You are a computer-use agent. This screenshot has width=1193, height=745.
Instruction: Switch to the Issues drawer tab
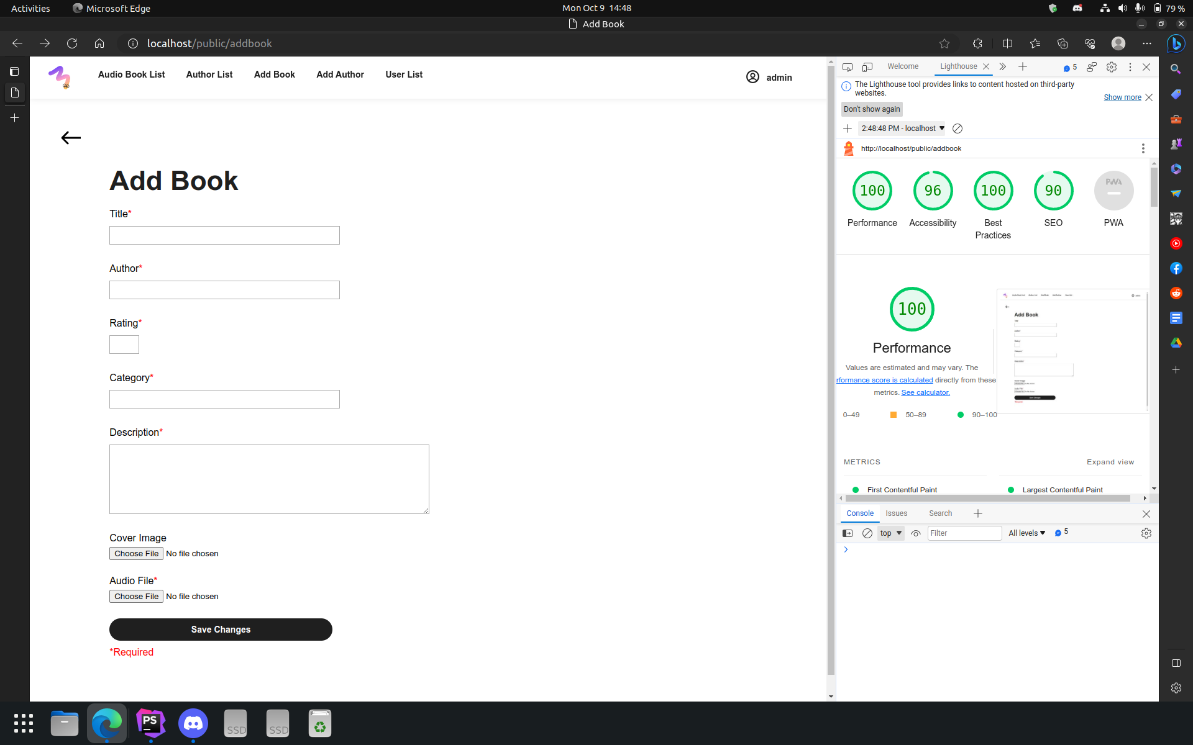click(x=896, y=513)
